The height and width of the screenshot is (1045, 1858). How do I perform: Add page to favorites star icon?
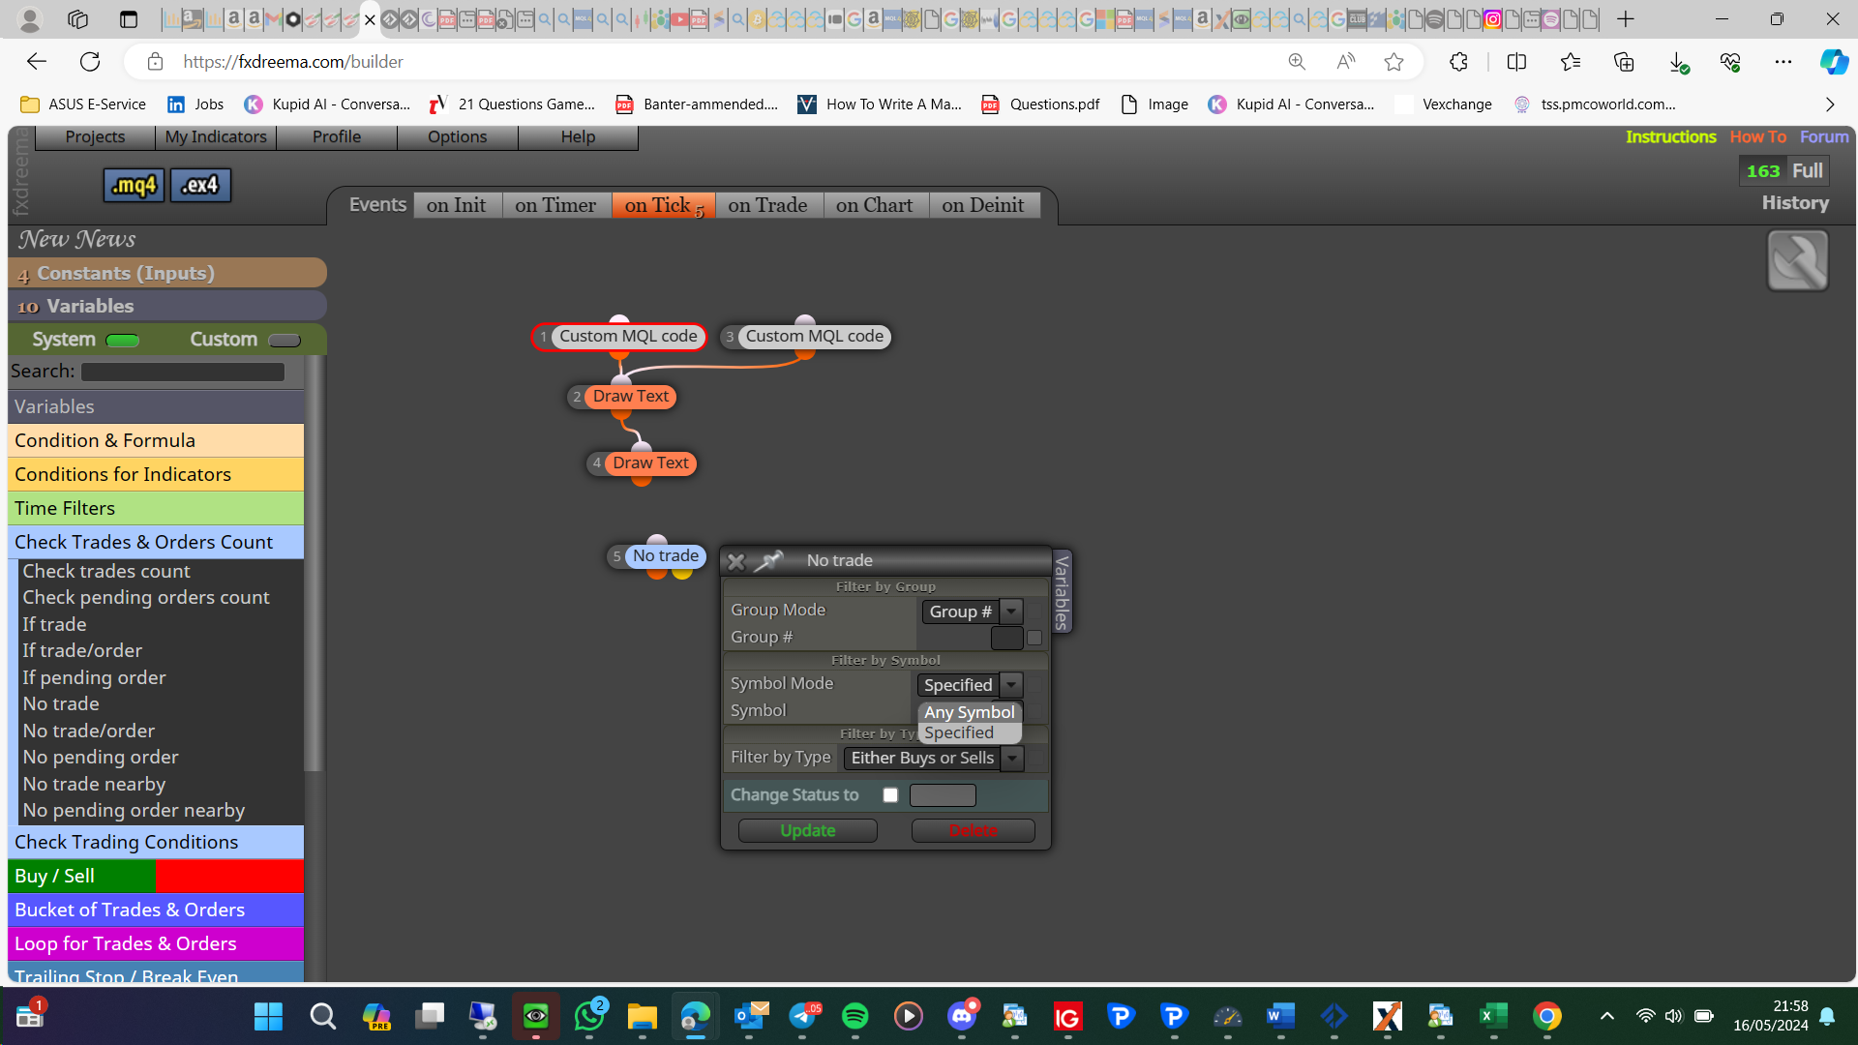[x=1393, y=62]
